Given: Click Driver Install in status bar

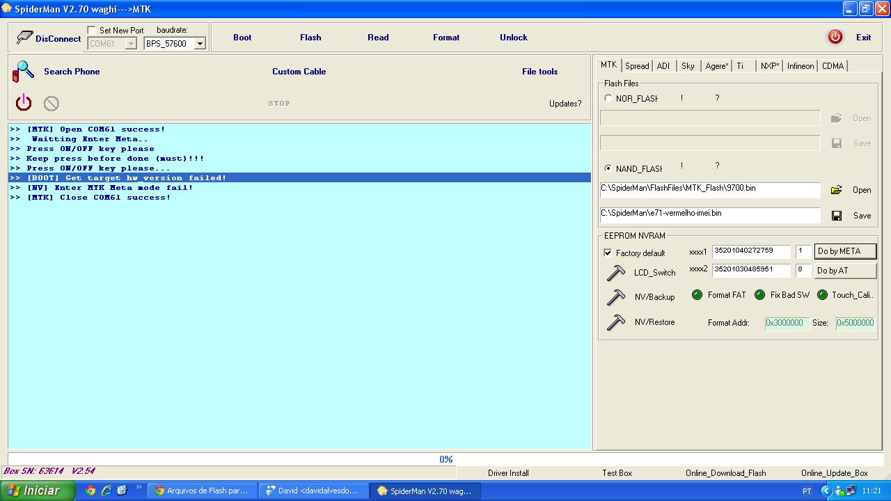Looking at the screenshot, I should 508,473.
